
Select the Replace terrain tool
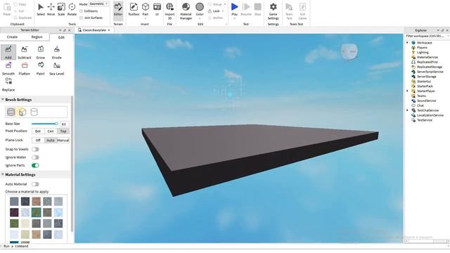[8, 84]
